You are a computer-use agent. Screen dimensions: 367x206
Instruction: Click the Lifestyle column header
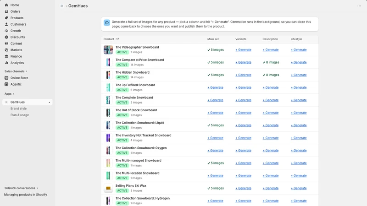[296, 39]
